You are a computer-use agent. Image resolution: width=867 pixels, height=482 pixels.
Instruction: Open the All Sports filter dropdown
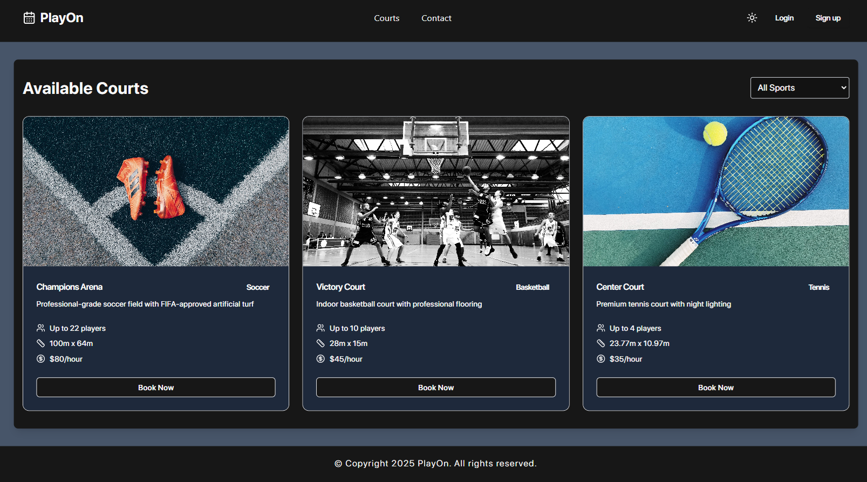pyautogui.click(x=799, y=88)
